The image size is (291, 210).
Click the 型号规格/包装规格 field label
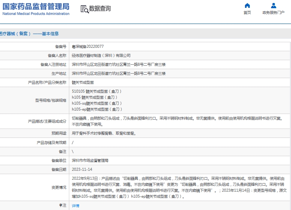coord(51,101)
